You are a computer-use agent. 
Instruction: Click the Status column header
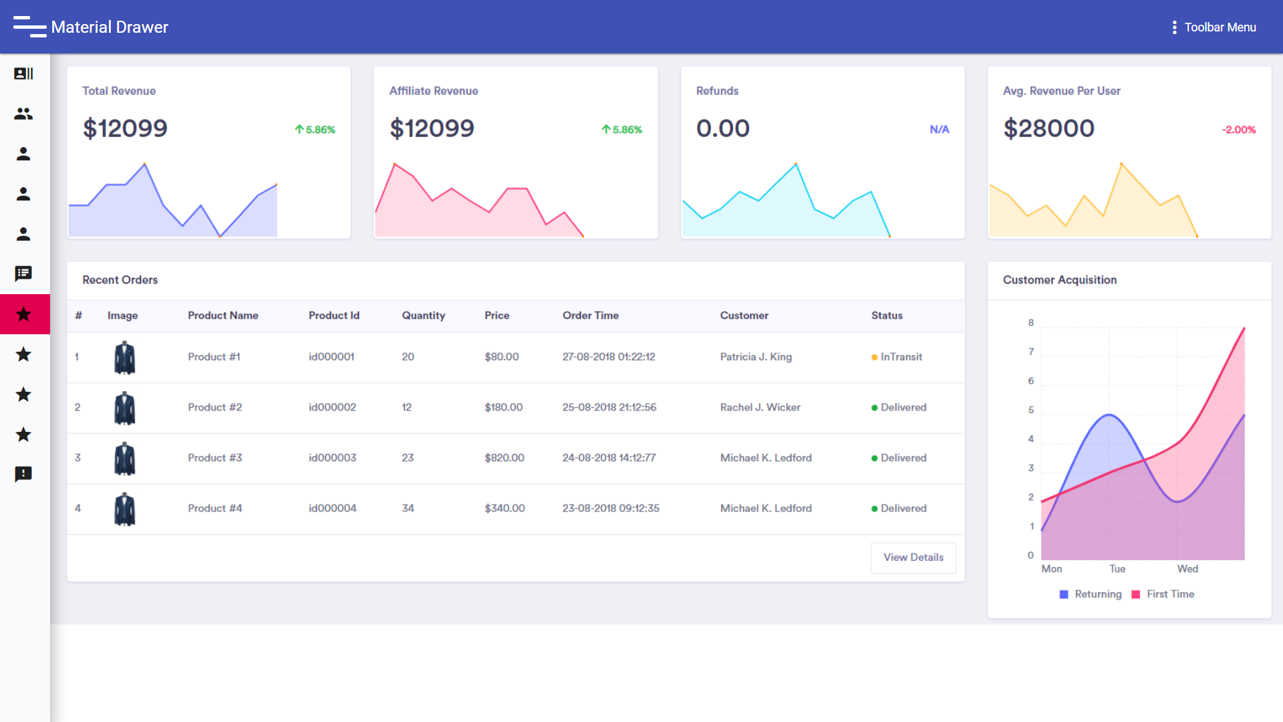pos(887,316)
